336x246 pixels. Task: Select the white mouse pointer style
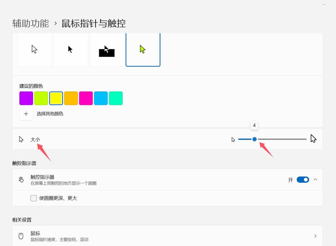pos(35,50)
